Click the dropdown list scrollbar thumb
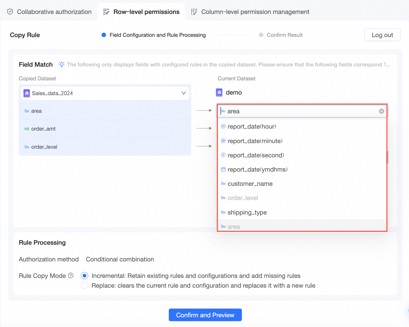 pos(387,157)
